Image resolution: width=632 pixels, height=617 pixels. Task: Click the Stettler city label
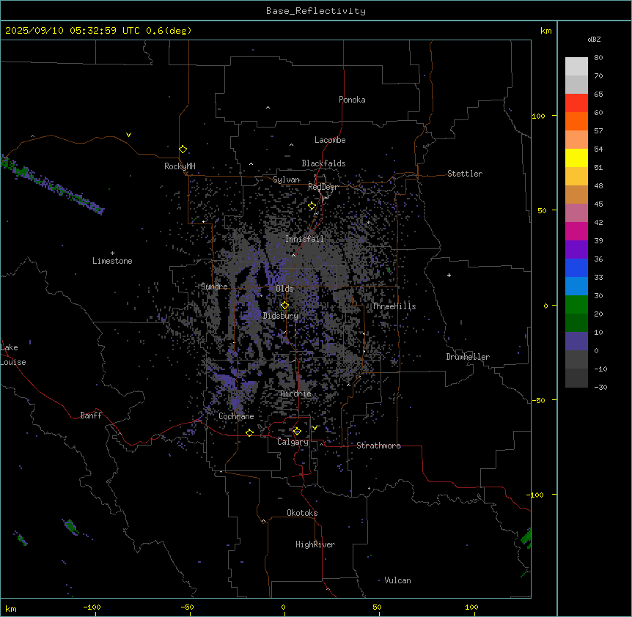[465, 174]
